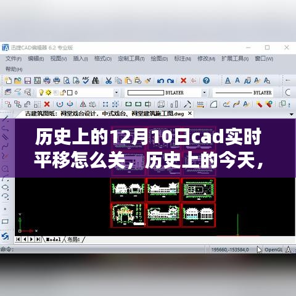
Task: Open the 帮助(H) menu
Action: (14, 69)
